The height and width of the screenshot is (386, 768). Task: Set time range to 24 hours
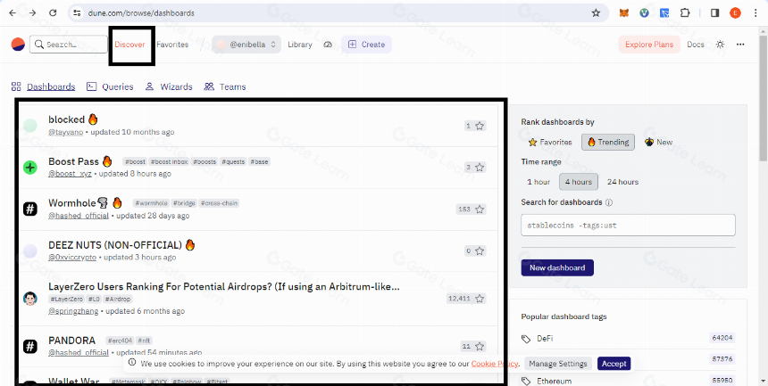click(x=622, y=182)
